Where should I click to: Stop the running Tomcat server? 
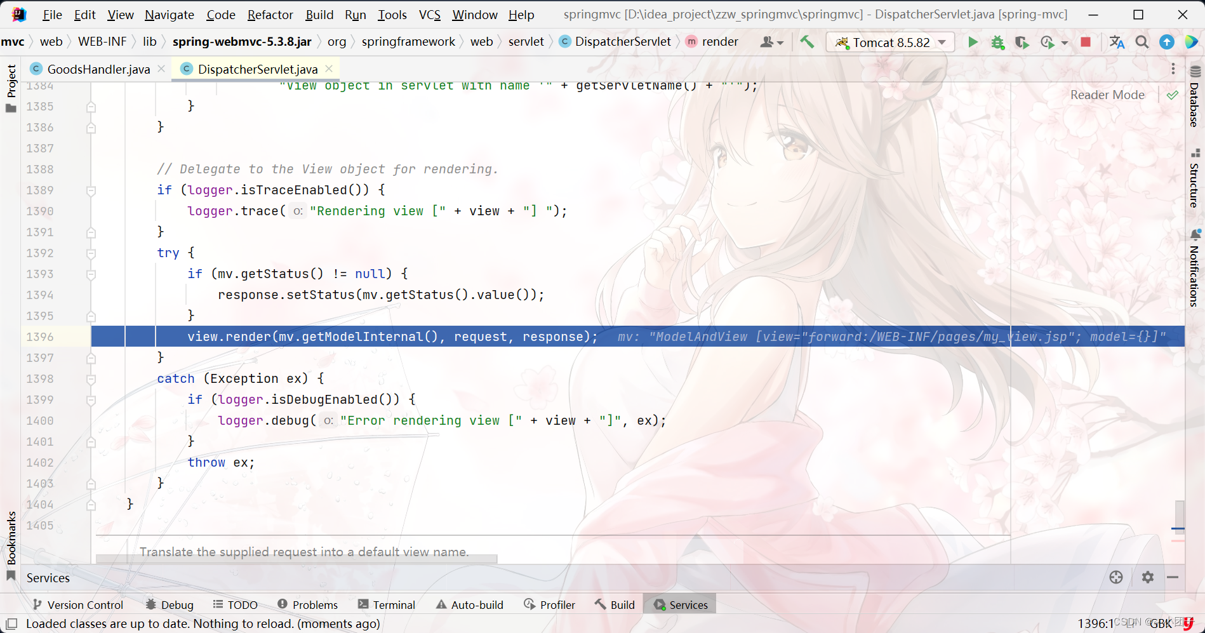pos(1086,42)
